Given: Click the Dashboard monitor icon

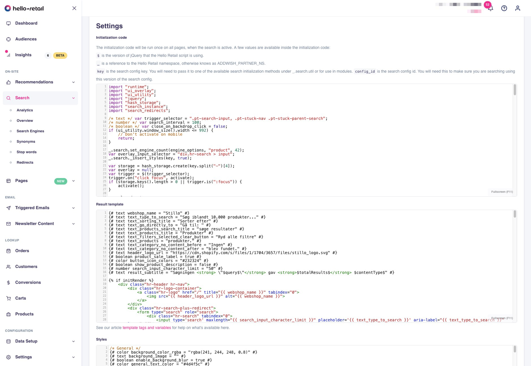Looking at the screenshot, I should pos(8,23).
